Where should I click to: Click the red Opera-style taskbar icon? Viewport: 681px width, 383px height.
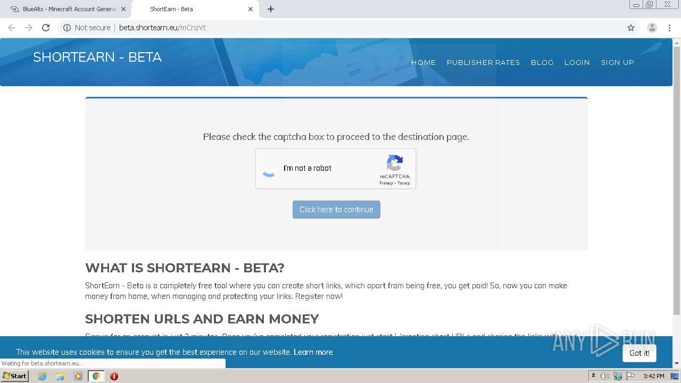click(x=114, y=376)
